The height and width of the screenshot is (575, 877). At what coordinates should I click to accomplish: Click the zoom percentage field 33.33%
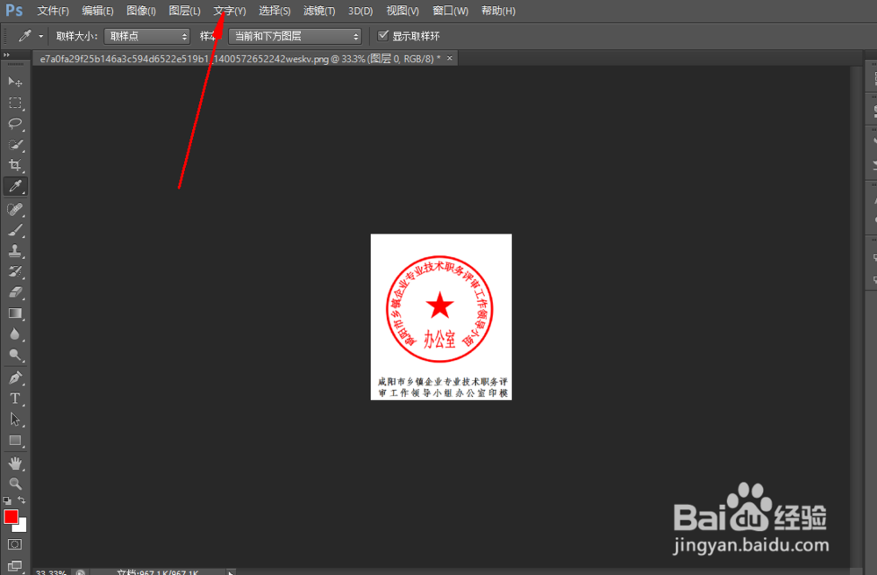51,572
